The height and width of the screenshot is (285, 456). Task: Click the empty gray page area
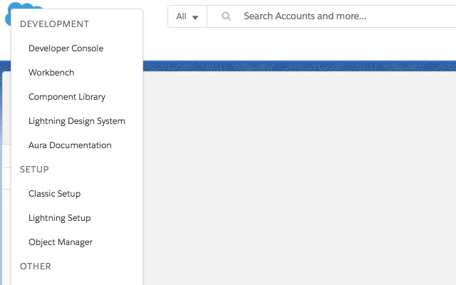tap(299, 178)
